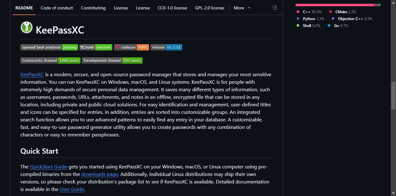
Task: Click the Development channel users badge
Action: (112, 61)
